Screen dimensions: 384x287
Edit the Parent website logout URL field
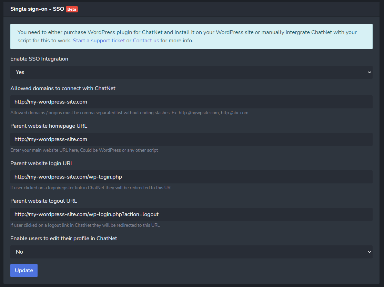pyautogui.click(x=191, y=214)
